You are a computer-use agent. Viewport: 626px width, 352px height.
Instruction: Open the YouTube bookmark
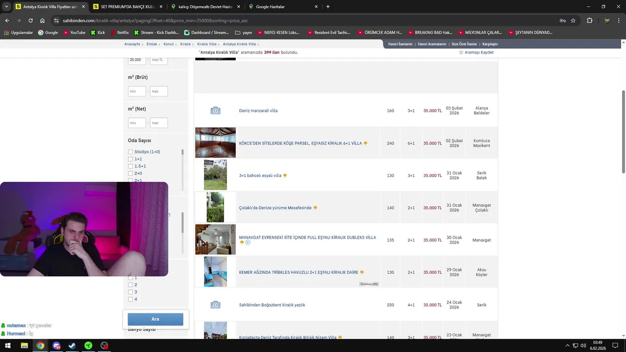74,33
